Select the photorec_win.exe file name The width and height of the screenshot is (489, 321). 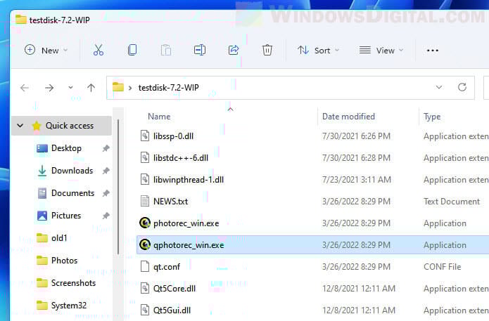[186, 223]
